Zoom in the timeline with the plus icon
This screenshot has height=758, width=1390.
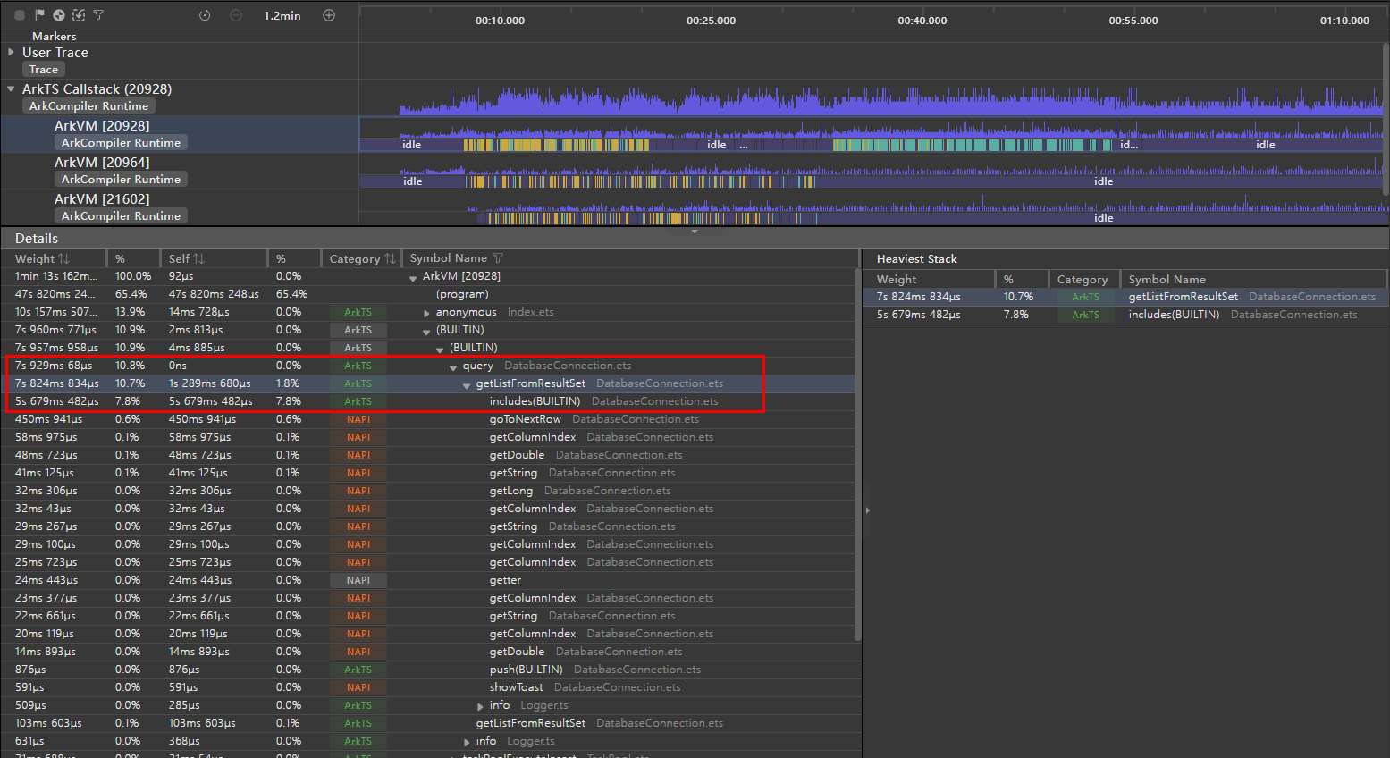click(x=329, y=15)
